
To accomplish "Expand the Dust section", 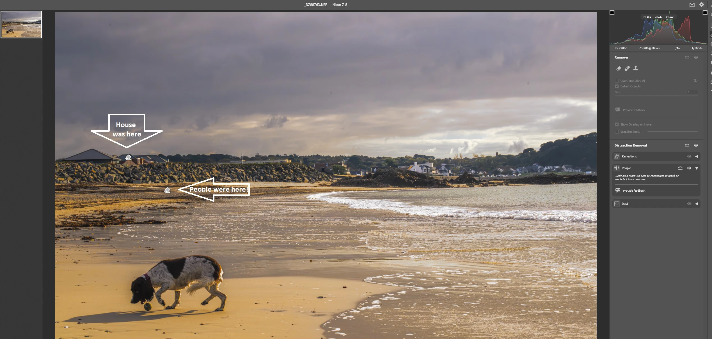I will click(696, 204).
